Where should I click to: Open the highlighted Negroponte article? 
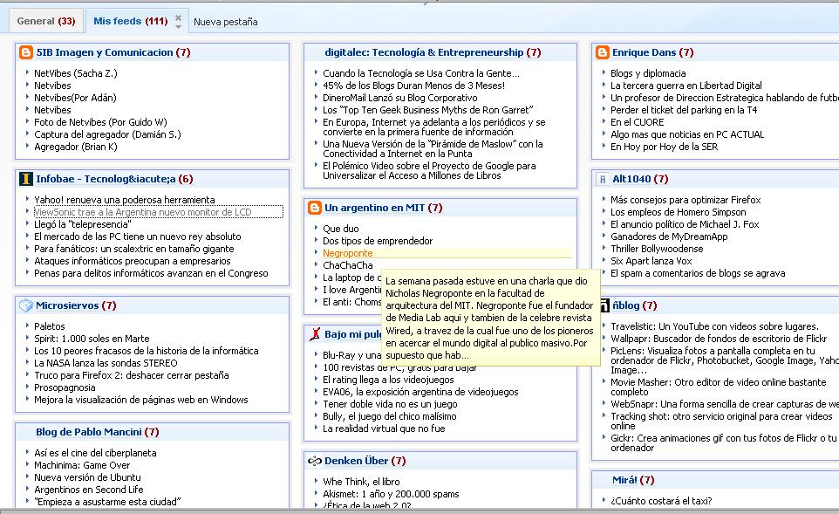(348, 253)
